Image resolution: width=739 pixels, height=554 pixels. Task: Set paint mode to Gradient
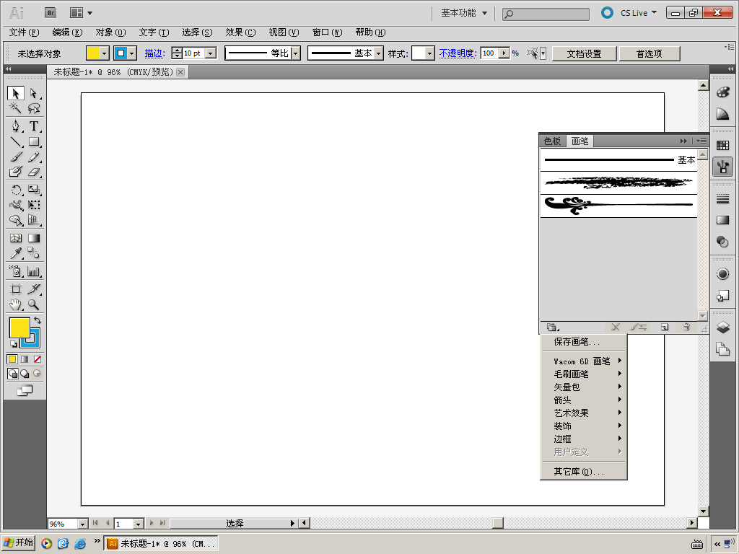[25, 359]
